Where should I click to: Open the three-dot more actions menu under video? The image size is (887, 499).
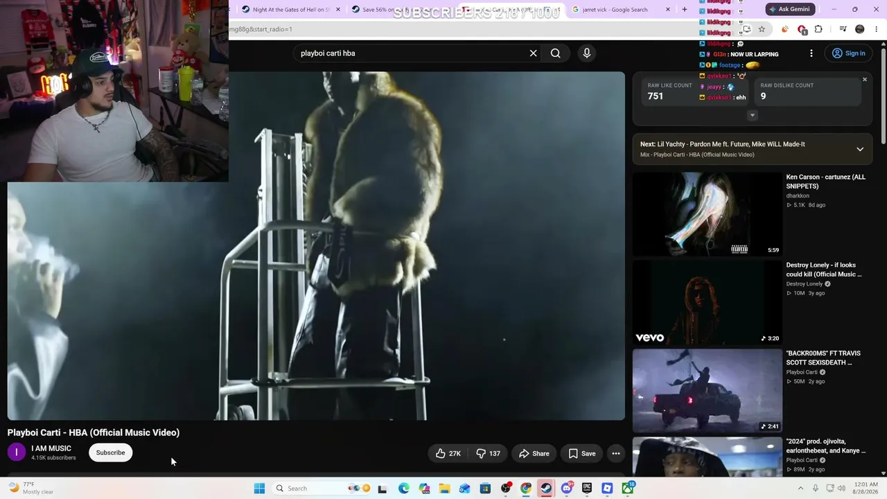pyautogui.click(x=615, y=453)
